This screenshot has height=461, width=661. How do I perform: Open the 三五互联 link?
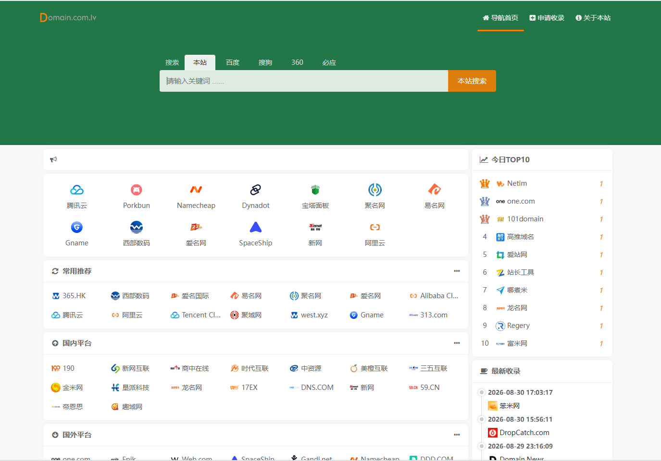click(428, 368)
